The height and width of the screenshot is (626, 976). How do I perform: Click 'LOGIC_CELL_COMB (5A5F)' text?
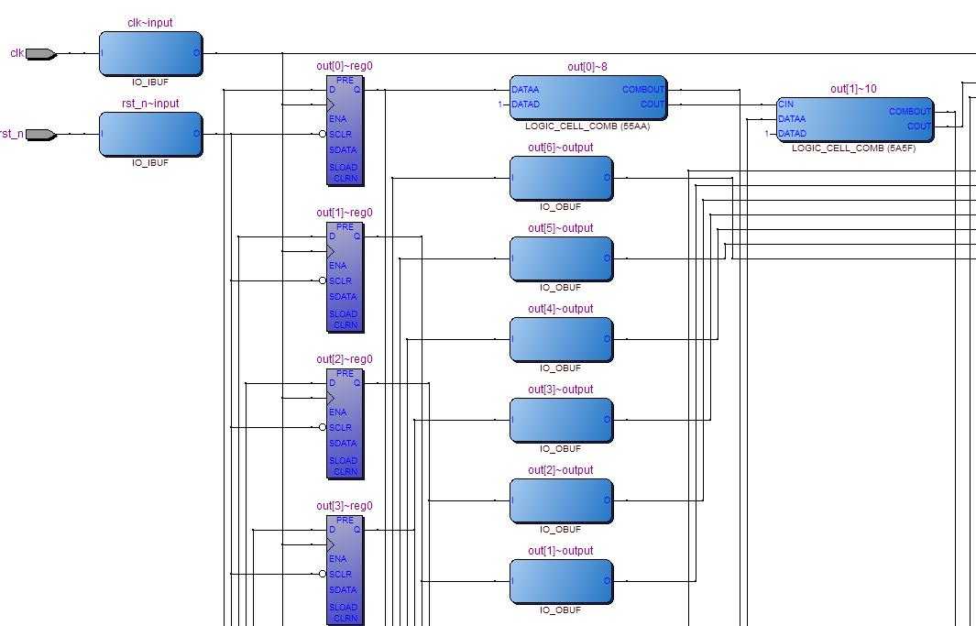tap(853, 148)
